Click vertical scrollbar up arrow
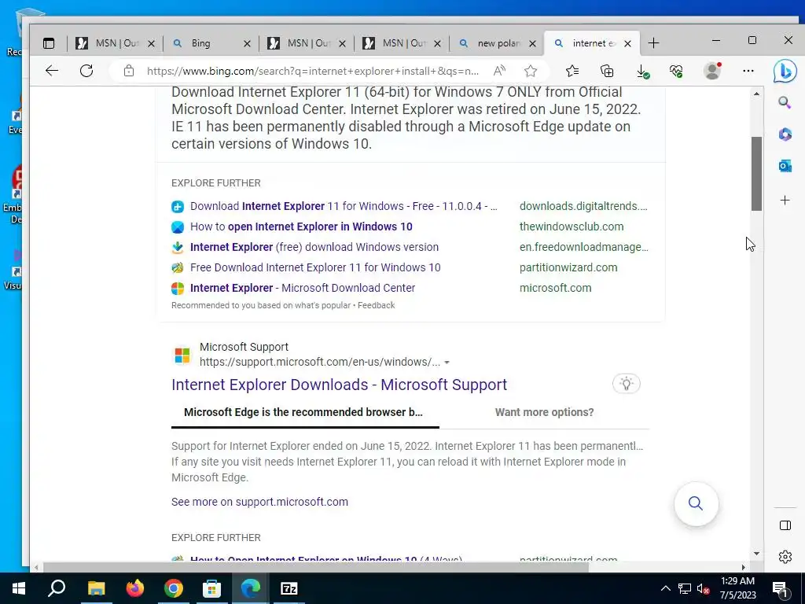This screenshot has width=805, height=604. click(756, 94)
